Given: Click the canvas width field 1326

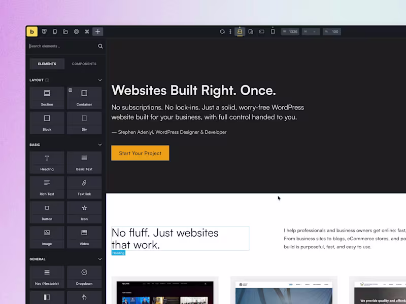Looking at the screenshot, I should (290, 31).
